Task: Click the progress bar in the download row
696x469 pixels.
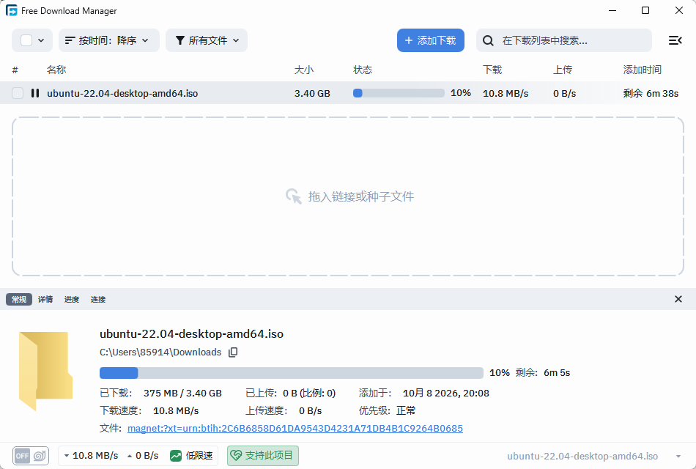Action: coord(399,93)
